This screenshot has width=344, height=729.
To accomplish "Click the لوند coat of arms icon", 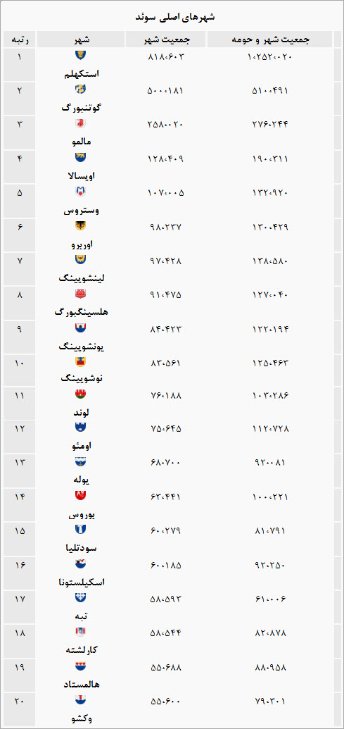I will coord(80,394).
